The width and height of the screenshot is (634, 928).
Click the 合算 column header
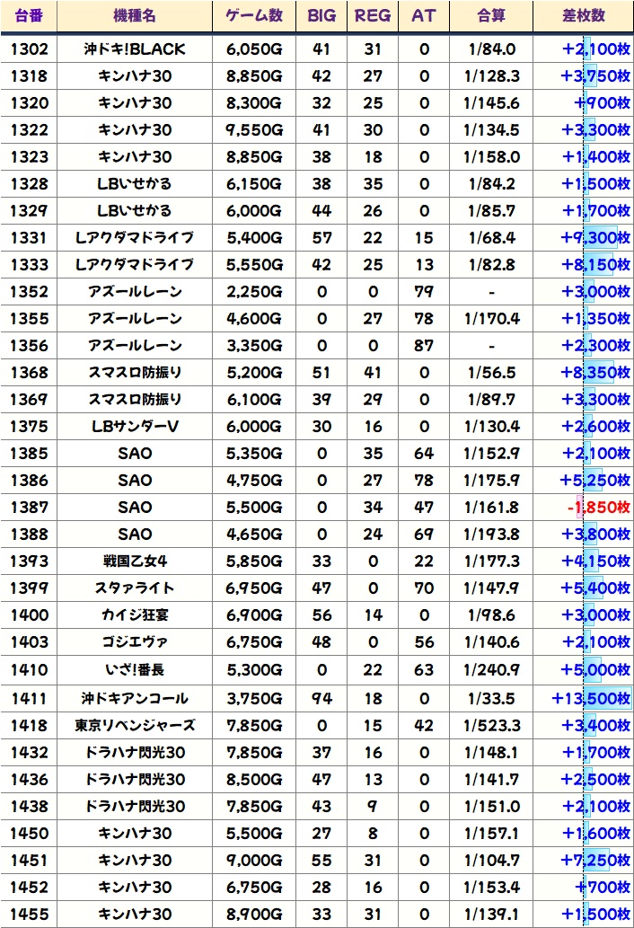tap(491, 16)
